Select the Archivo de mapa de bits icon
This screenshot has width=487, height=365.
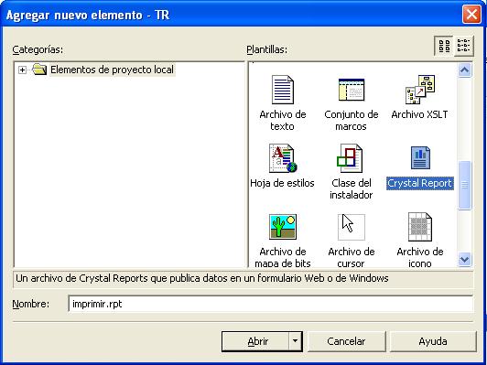tap(283, 227)
